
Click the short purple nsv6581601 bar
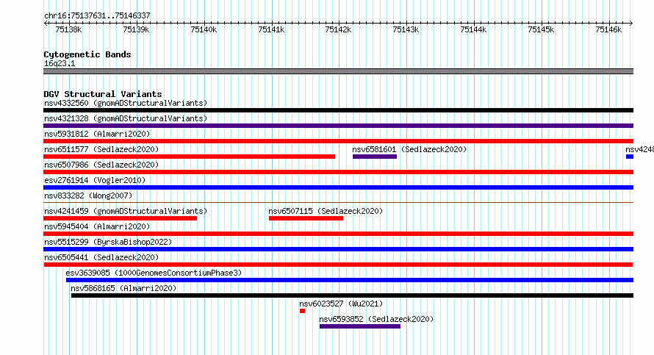tap(375, 157)
